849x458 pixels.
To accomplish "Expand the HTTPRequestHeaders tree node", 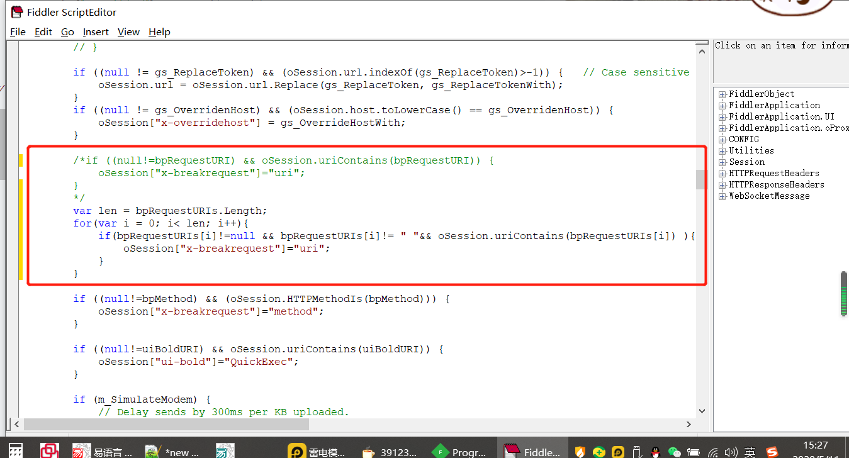I will click(721, 173).
